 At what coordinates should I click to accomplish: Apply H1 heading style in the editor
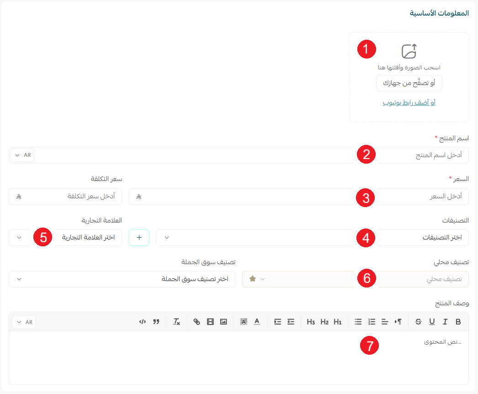(338, 321)
